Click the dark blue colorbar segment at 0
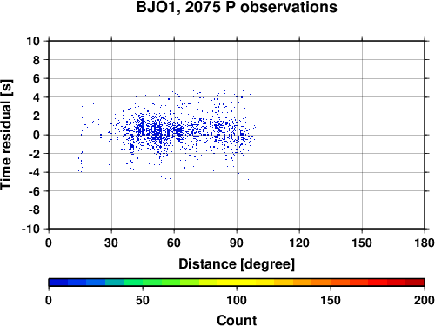Image resolution: width=435 pixels, height=326 pixels. tap(58, 283)
